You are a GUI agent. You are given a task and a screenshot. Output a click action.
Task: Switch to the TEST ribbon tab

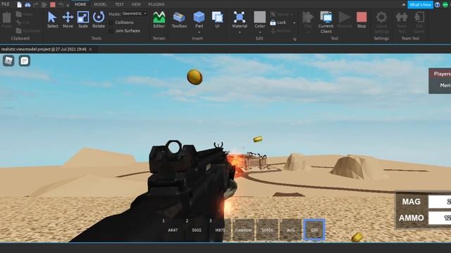click(119, 4)
